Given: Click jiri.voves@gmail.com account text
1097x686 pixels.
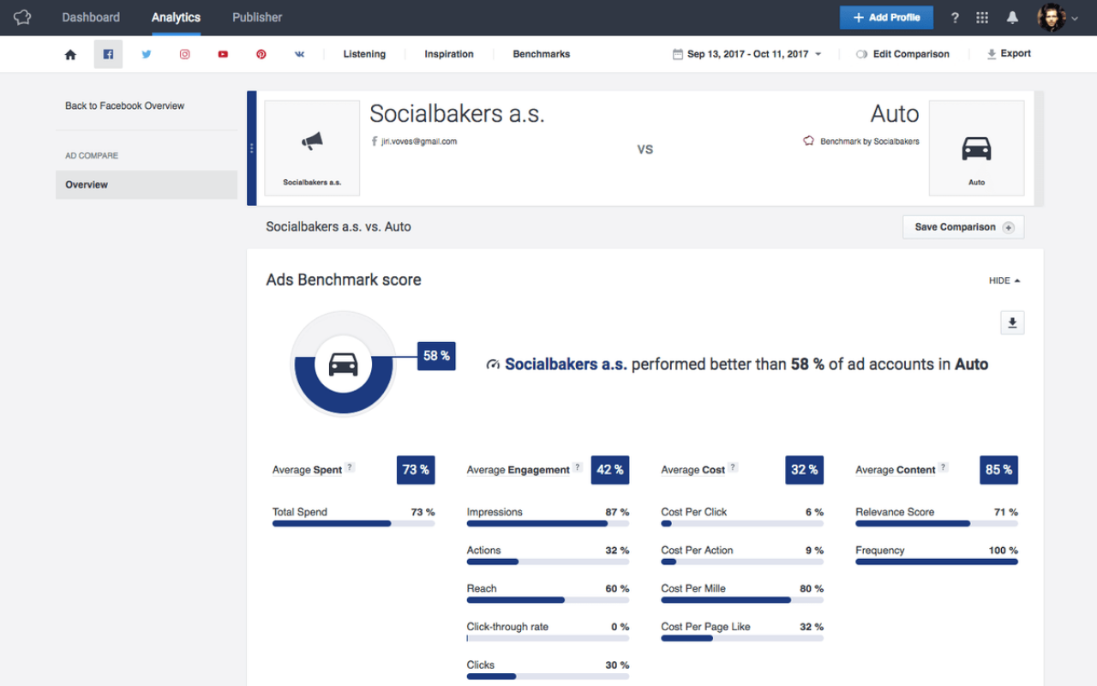Looking at the screenshot, I should point(419,141).
